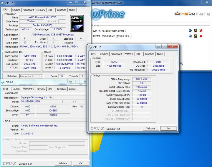Select Caches tab in the Memory CPU-Z window
Screen dimensions: 212x167
tap(104, 54)
